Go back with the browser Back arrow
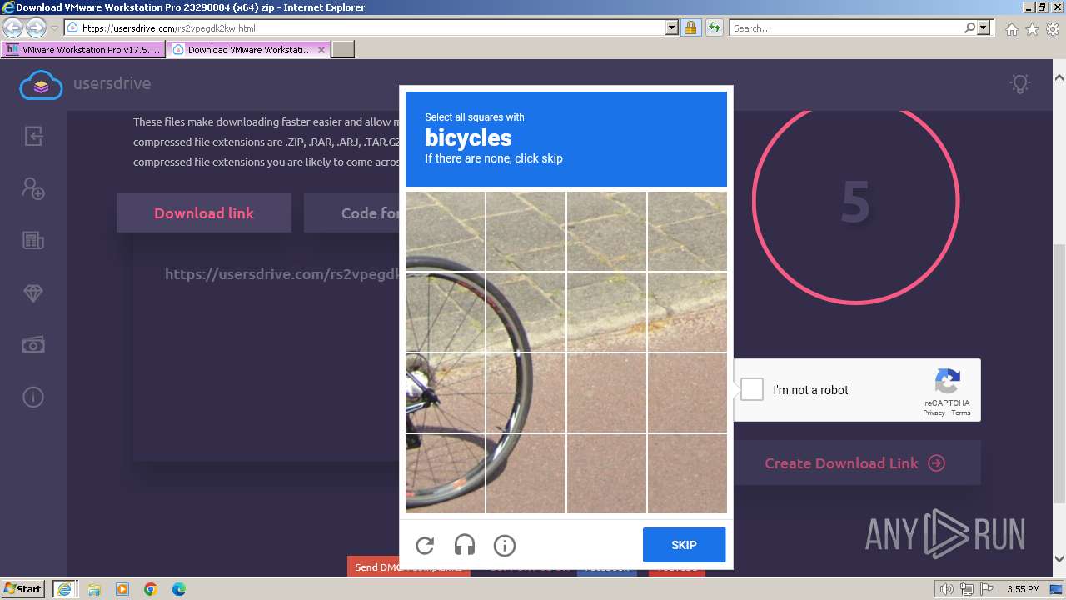Image resolution: width=1066 pixels, height=600 pixels. [12, 27]
